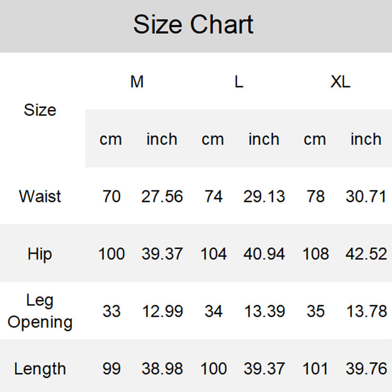Select the L size column header
This screenshot has width=392, height=392.
(x=239, y=82)
